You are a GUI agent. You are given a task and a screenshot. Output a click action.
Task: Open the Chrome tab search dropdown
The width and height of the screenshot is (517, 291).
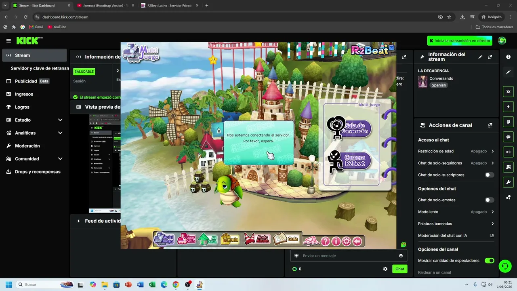pos(5,6)
